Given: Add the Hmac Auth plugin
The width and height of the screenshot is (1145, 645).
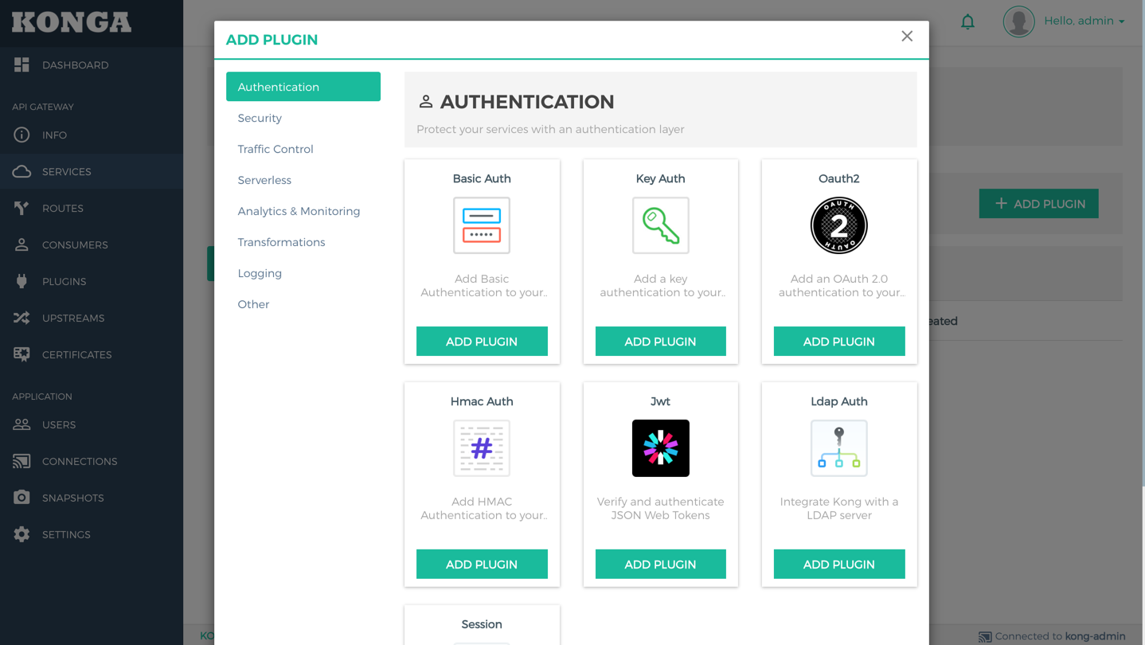Looking at the screenshot, I should 482,565.
